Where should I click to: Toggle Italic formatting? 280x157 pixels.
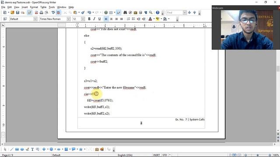(x=94, y=19)
